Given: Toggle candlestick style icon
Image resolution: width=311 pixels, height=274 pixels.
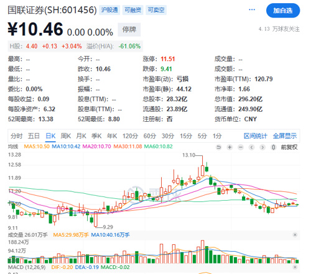Looking at the screenshot, I should point(274,147).
